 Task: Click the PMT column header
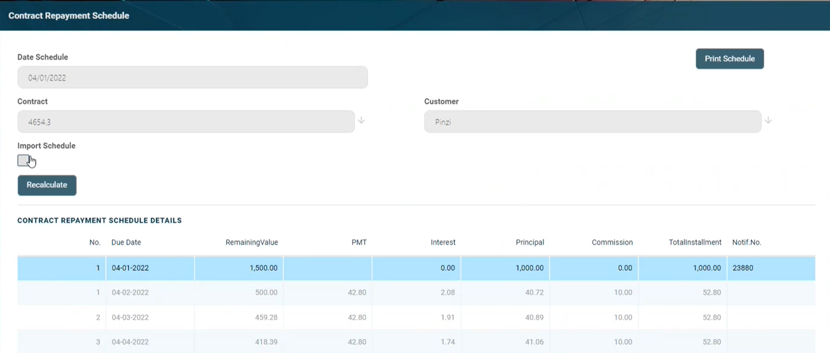click(x=359, y=242)
